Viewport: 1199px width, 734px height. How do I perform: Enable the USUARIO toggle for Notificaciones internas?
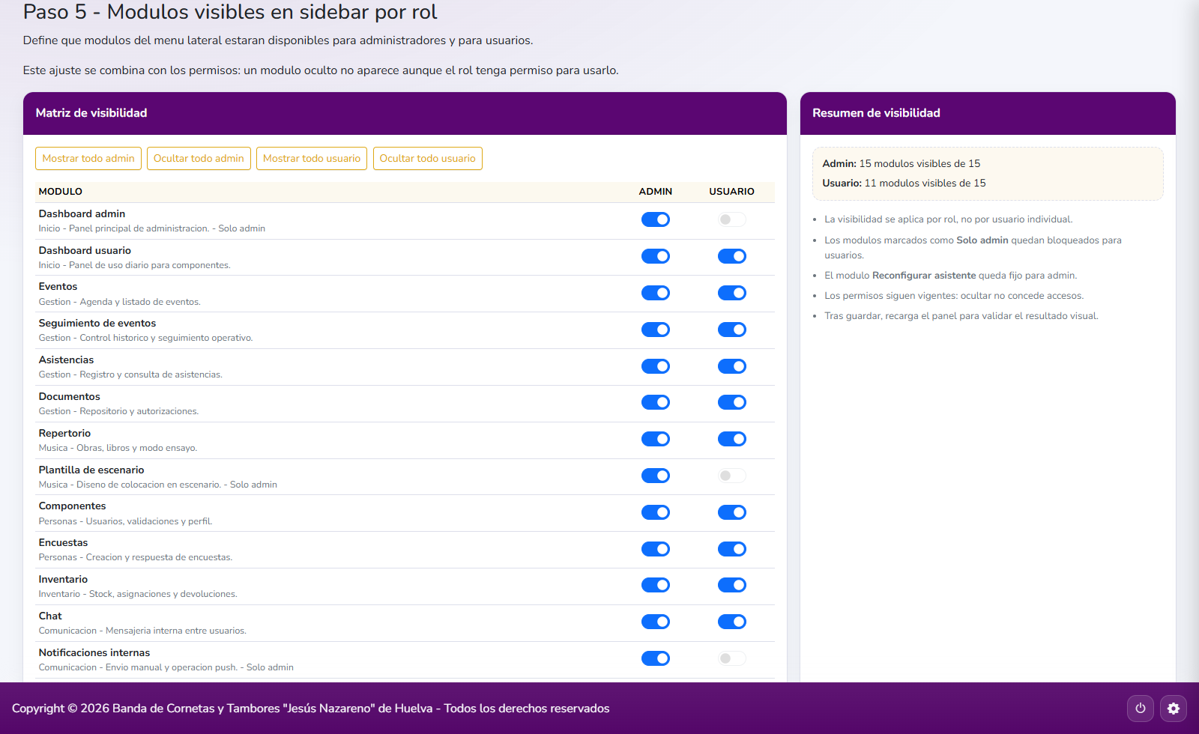(731, 658)
